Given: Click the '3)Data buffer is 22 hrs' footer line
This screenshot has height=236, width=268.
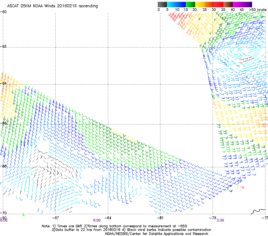Looking at the screenshot, I should pos(131,230).
